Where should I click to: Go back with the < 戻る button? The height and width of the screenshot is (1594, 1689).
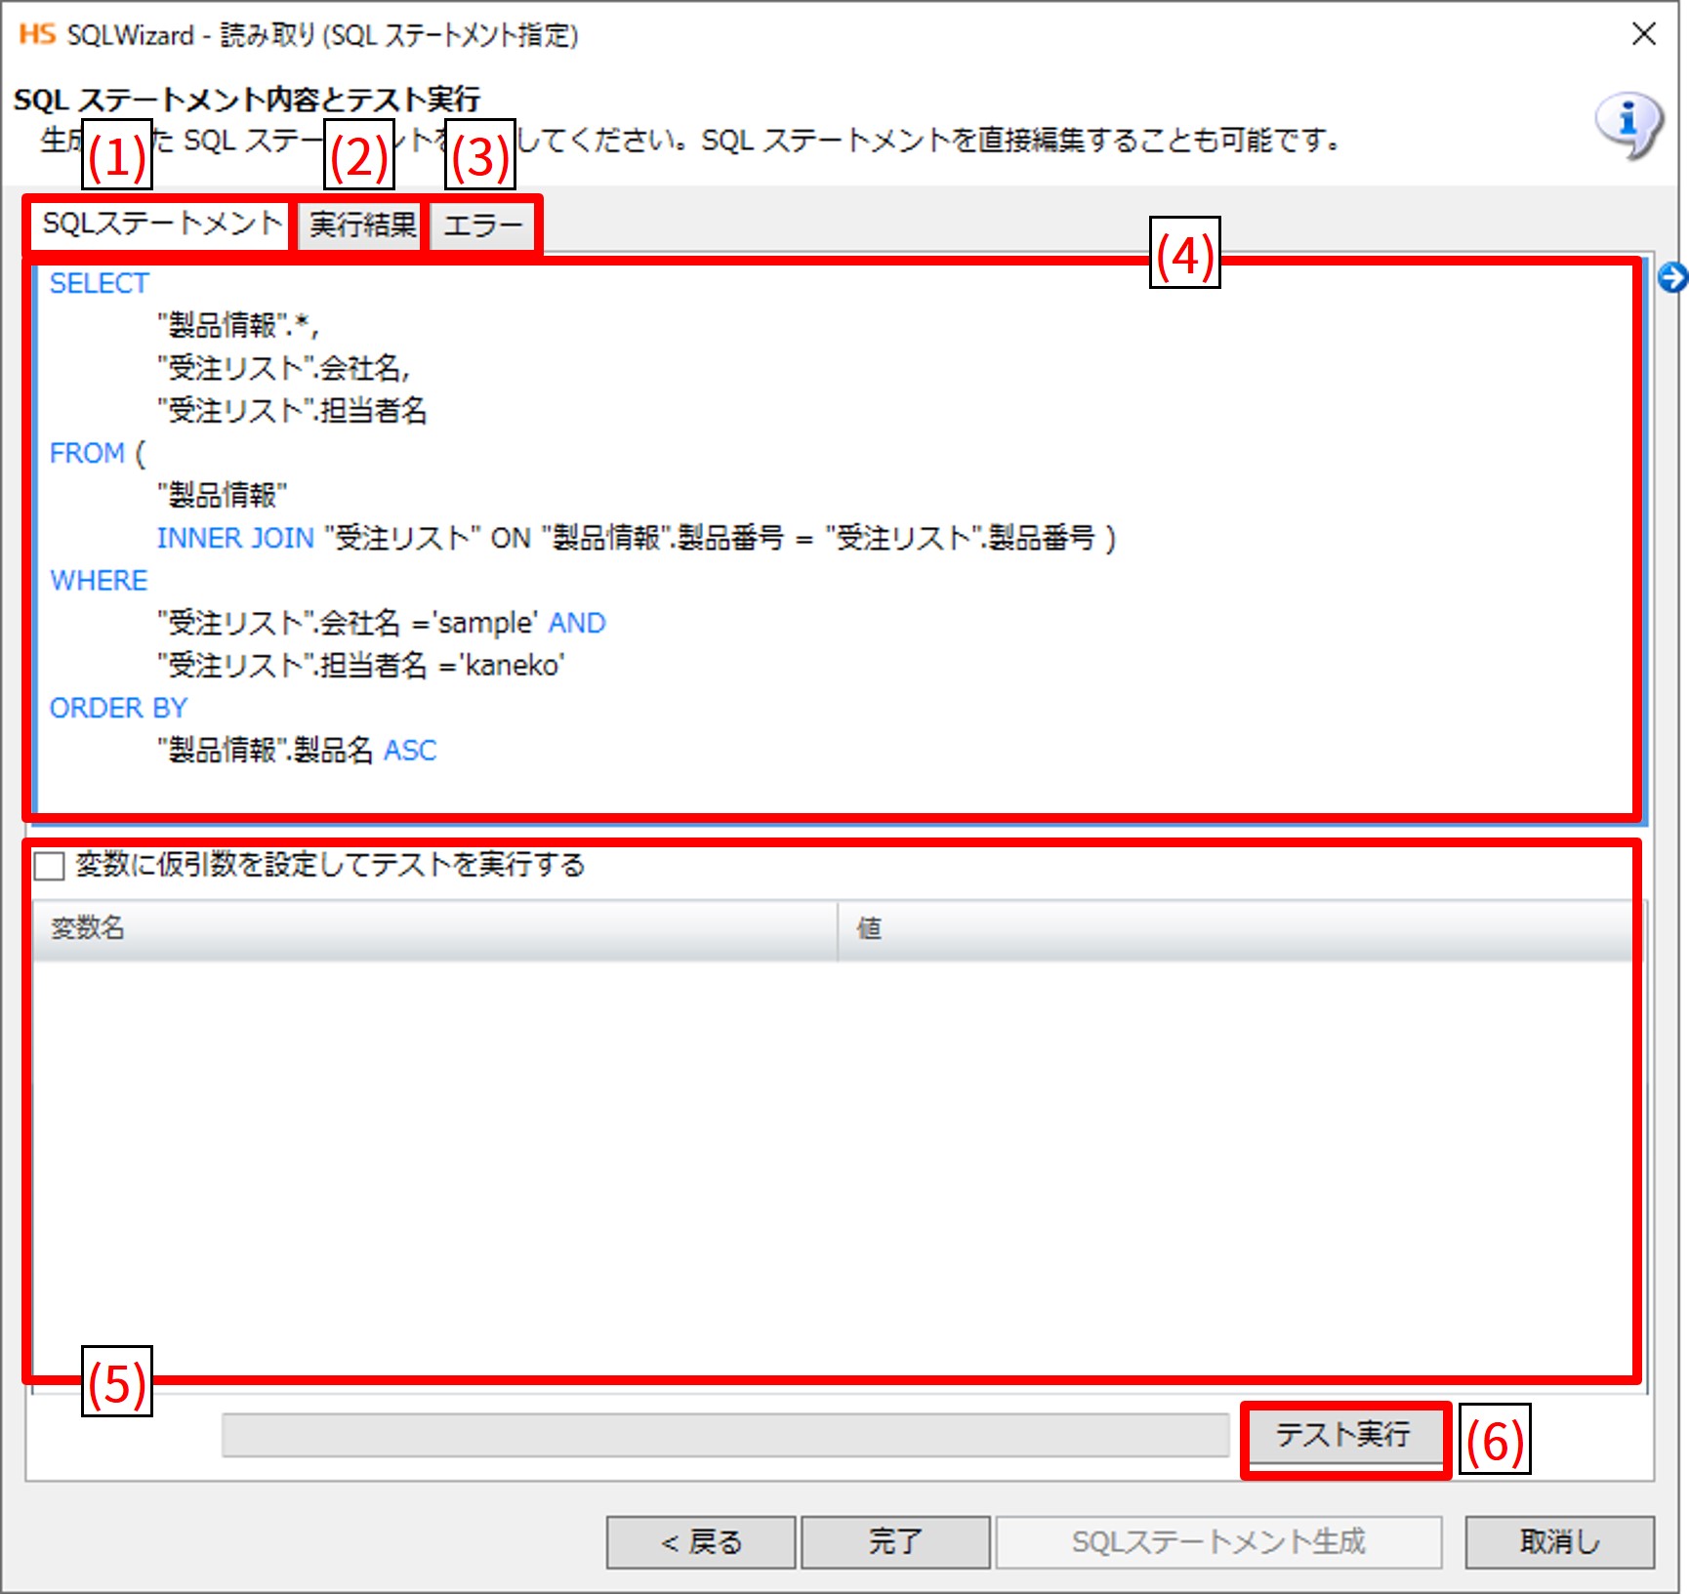point(700,1542)
